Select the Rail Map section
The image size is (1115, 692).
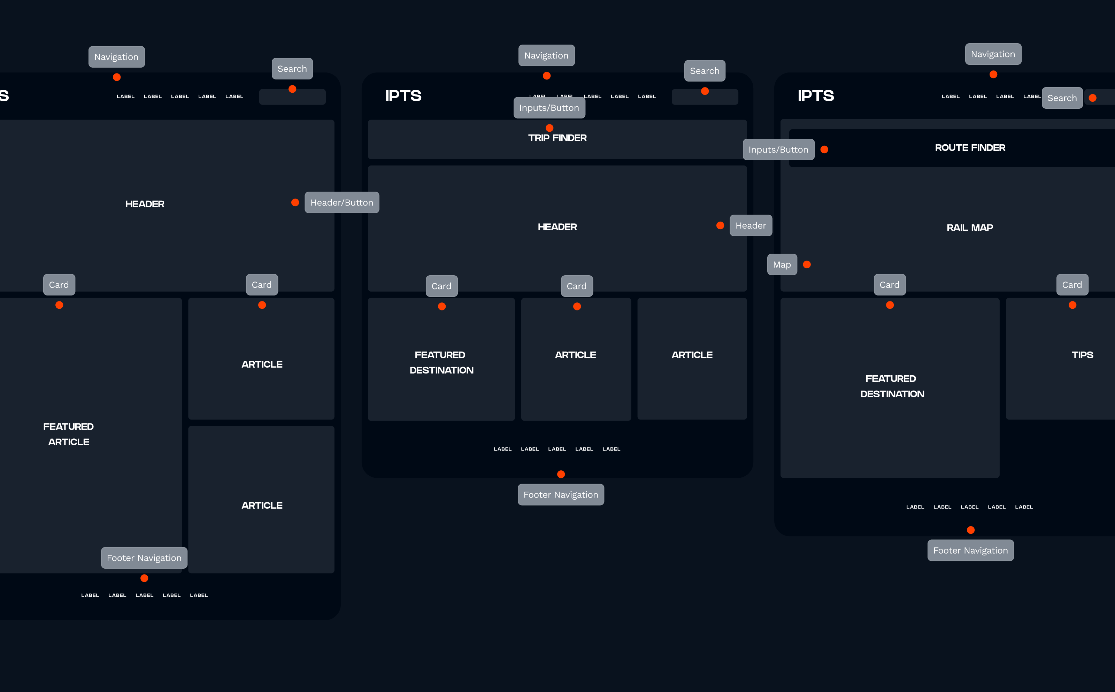pos(969,228)
